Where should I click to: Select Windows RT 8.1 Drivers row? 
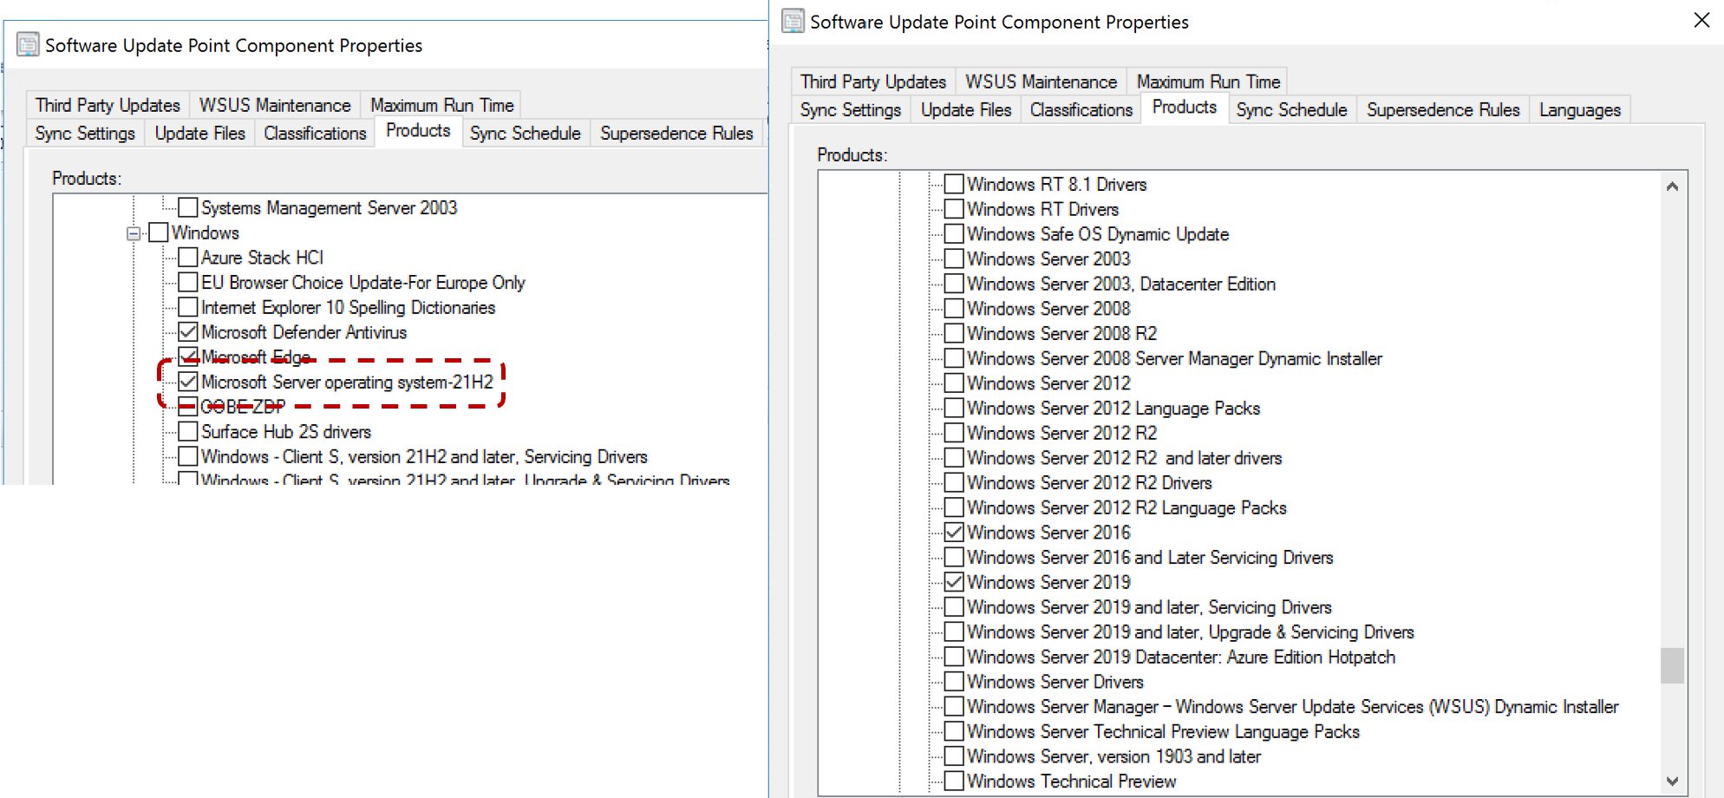1057,184
